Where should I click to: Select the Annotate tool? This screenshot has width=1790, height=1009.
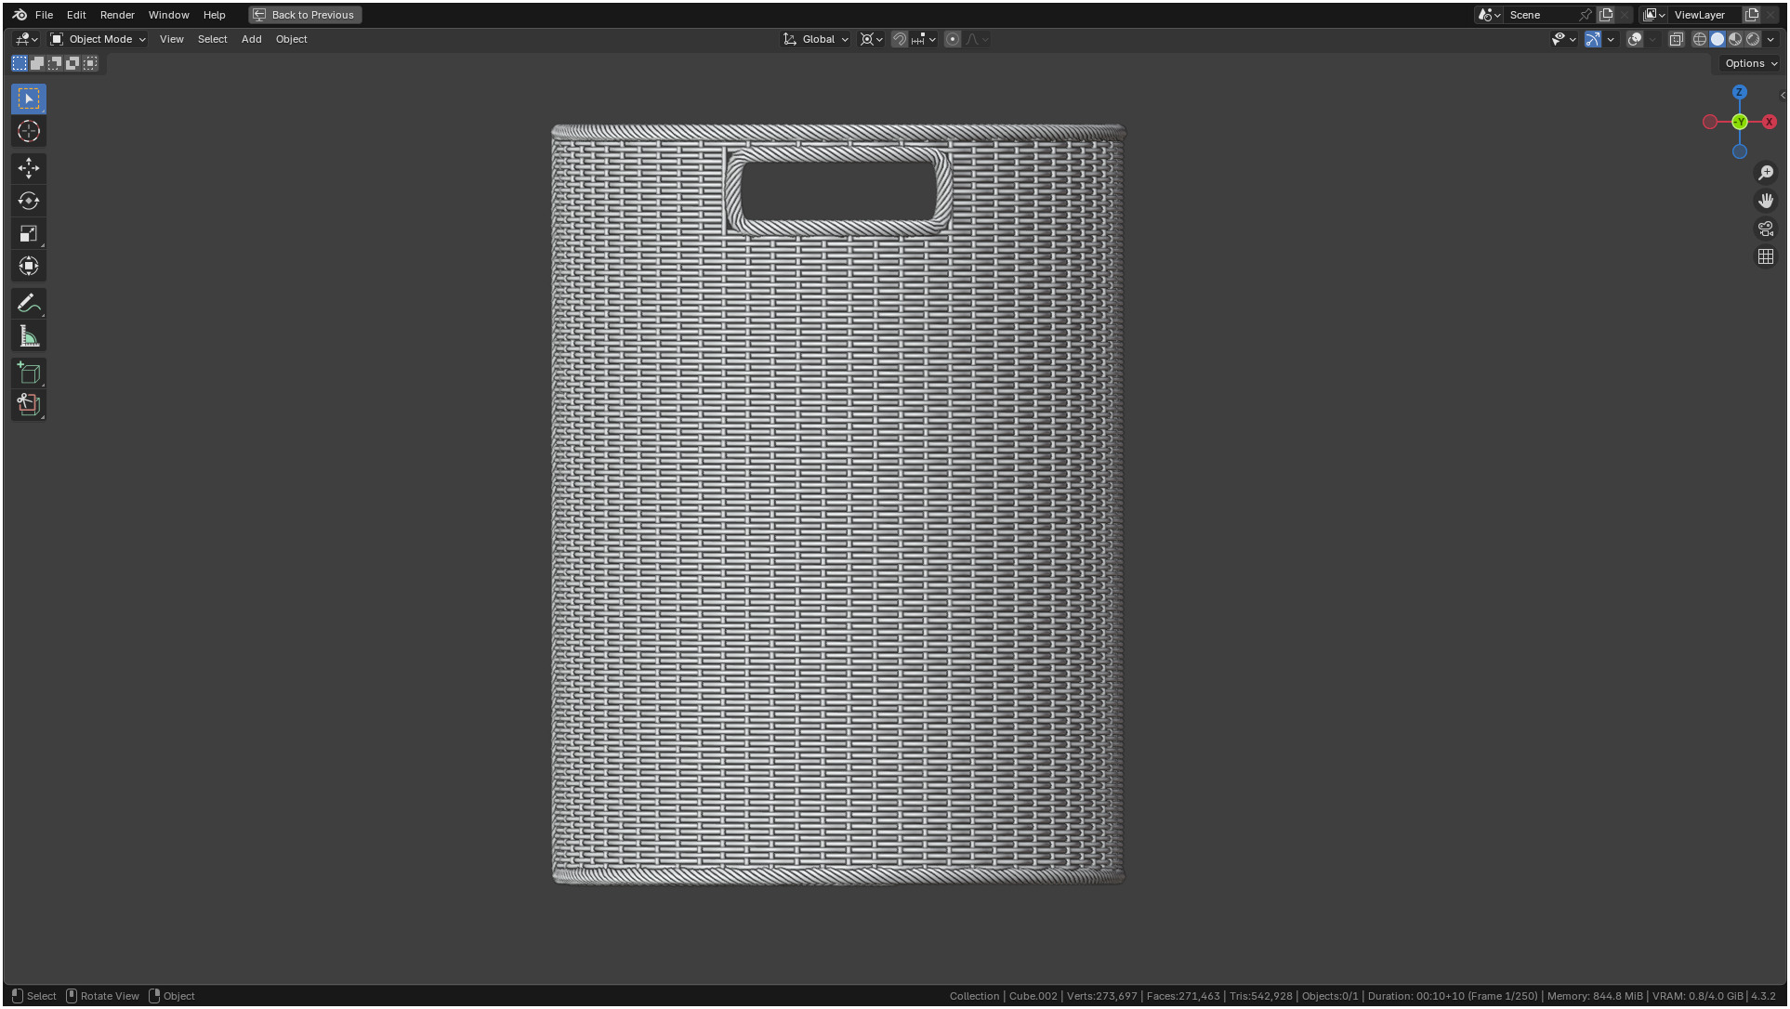coord(29,303)
